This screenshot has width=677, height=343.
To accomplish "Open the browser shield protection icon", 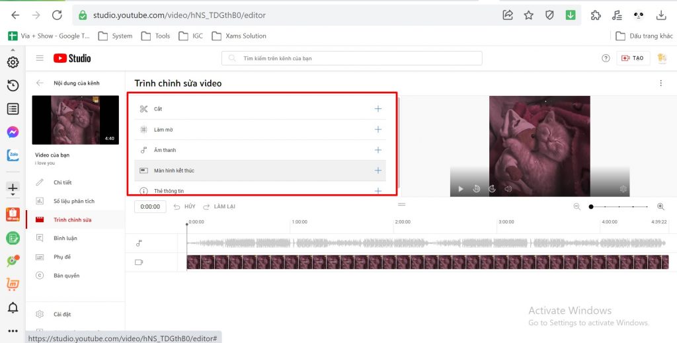I will (x=549, y=15).
